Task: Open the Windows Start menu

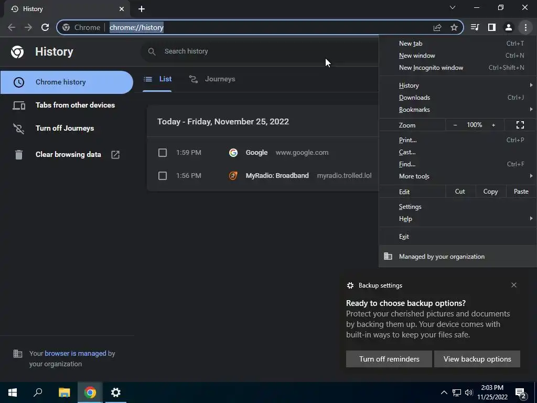Action: click(13, 393)
